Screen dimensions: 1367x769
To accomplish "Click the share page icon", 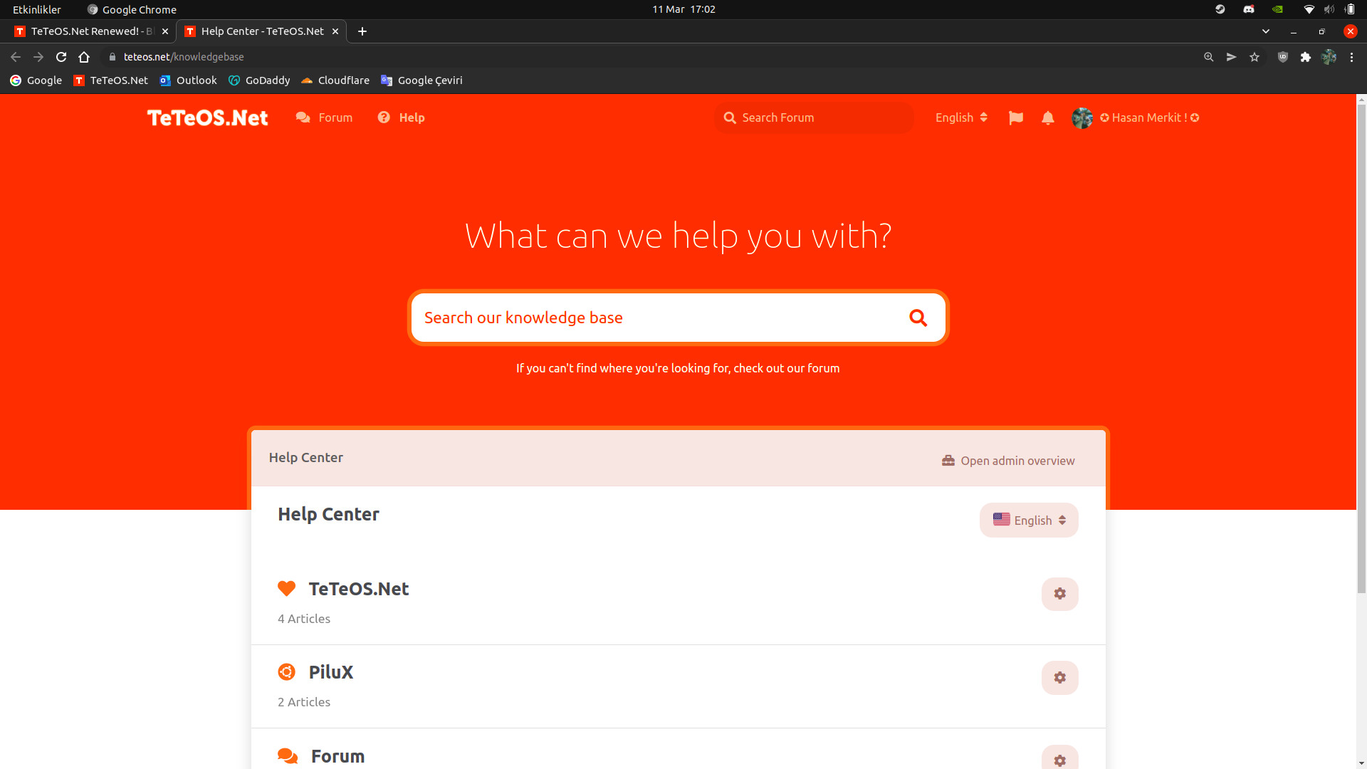I will pyautogui.click(x=1231, y=57).
